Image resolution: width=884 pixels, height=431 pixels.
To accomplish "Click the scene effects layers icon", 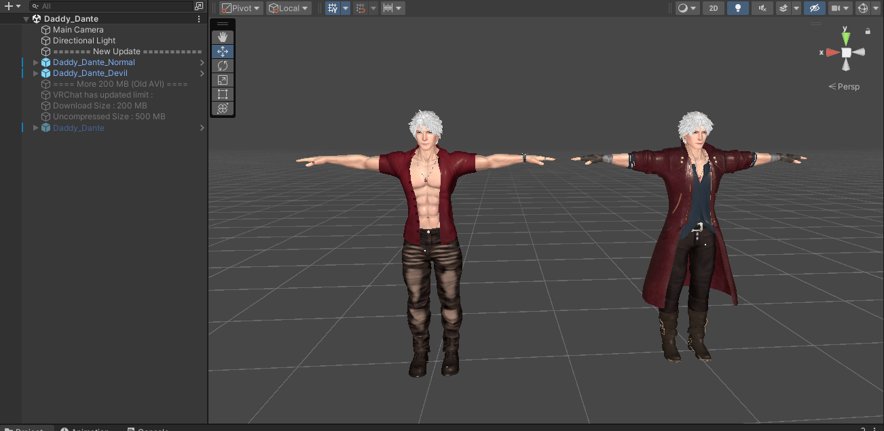I will [x=784, y=8].
